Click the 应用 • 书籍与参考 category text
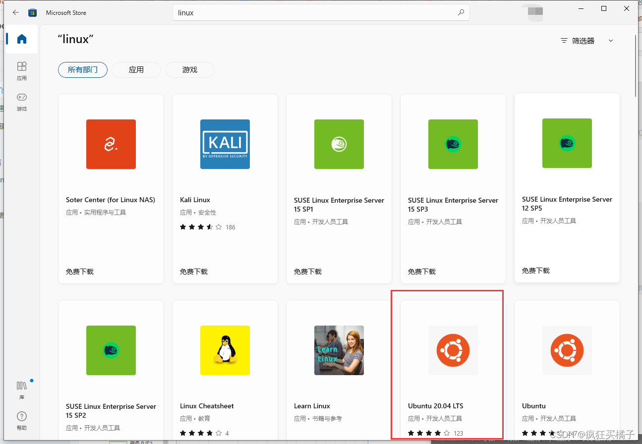 pyautogui.click(x=318, y=418)
